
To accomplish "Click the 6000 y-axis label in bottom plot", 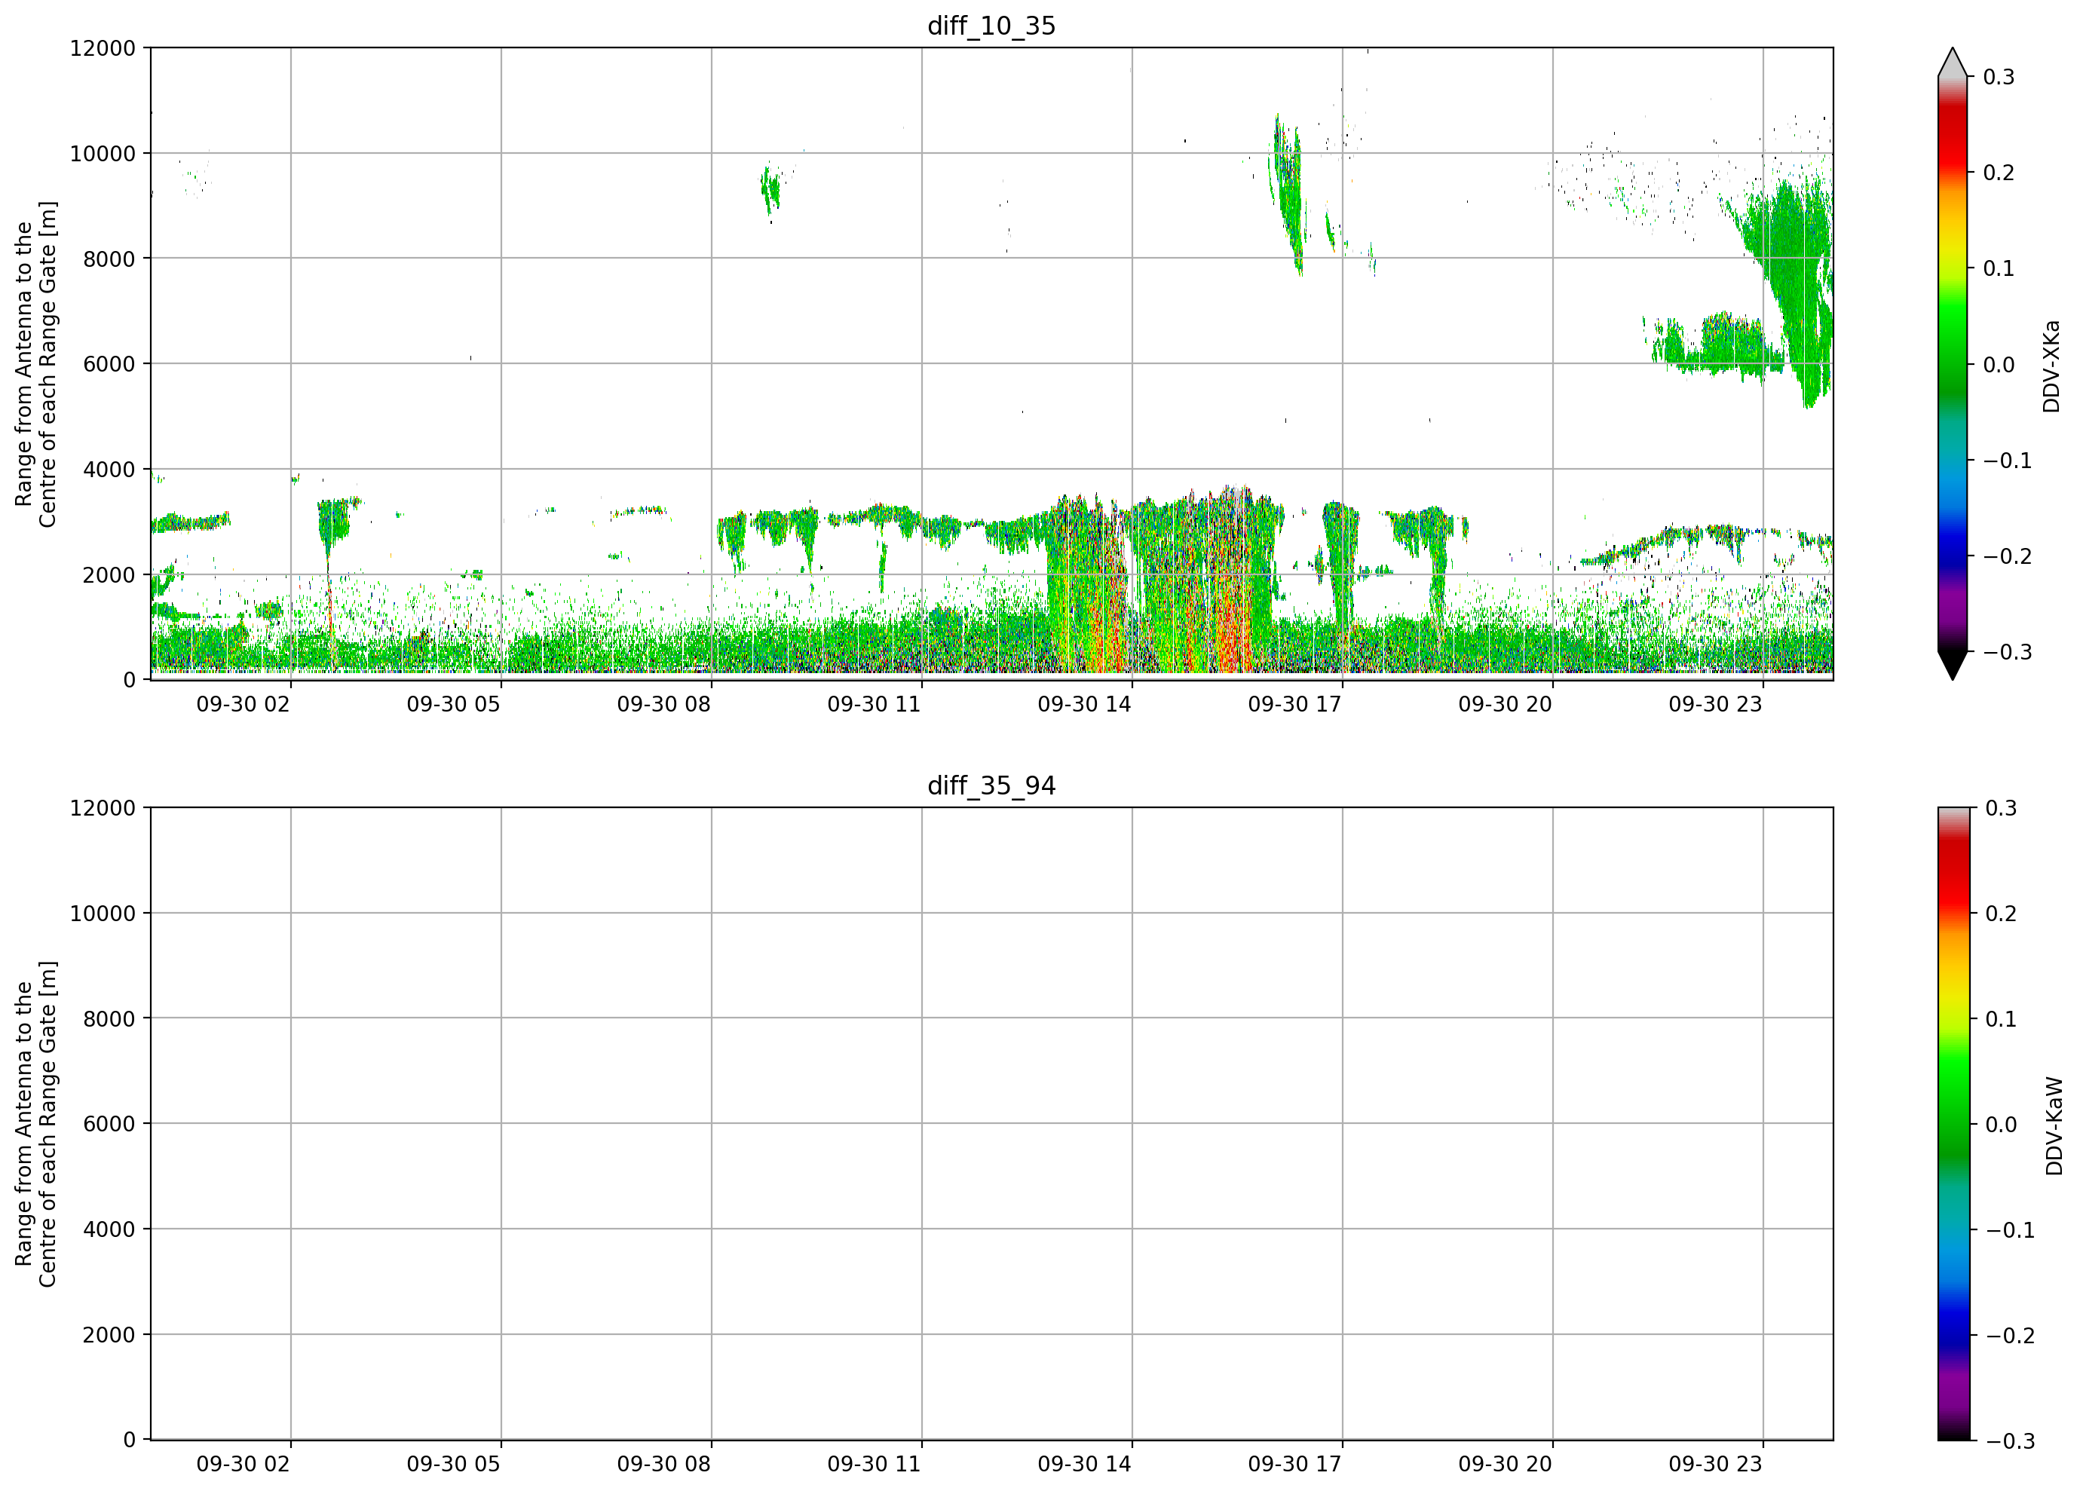I will [x=109, y=1124].
